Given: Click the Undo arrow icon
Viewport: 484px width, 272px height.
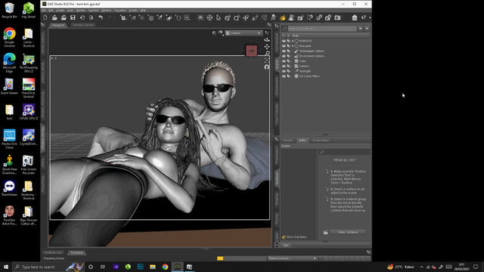Looking at the screenshot, I should coord(101,17).
